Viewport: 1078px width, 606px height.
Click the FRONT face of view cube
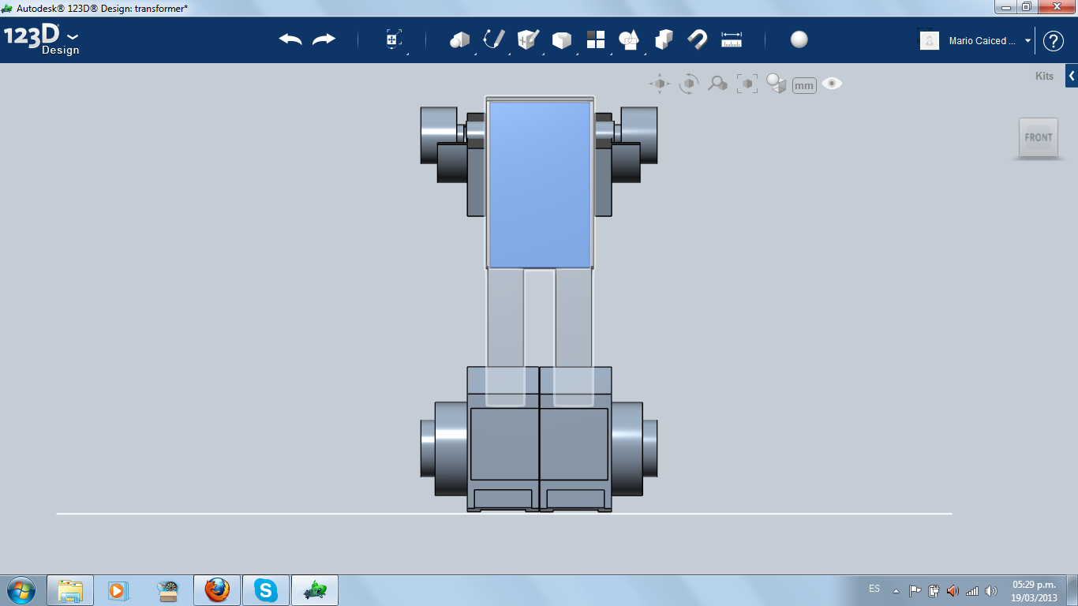(x=1039, y=137)
